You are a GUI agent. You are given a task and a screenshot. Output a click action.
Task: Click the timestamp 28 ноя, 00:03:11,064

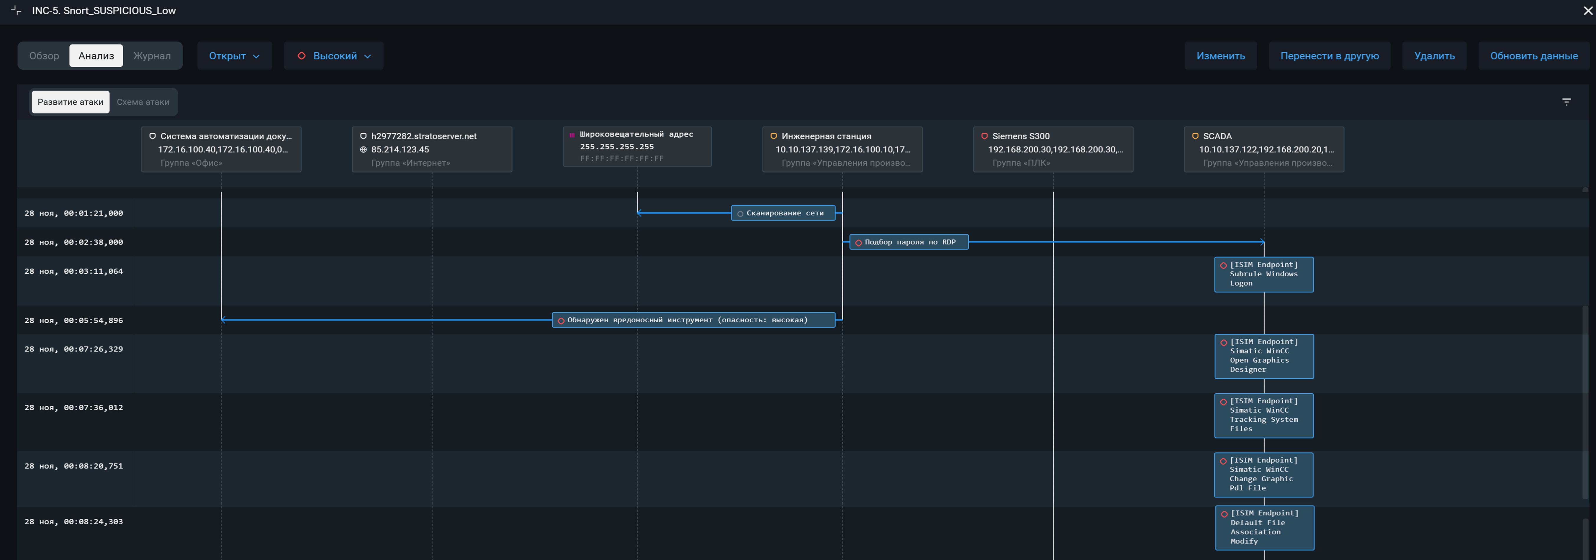pos(74,271)
